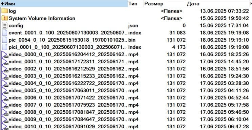The width and height of the screenshot is (252, 130).
Task: Click date 17.06.2025 04:52:44
Action: coord(224,98)
